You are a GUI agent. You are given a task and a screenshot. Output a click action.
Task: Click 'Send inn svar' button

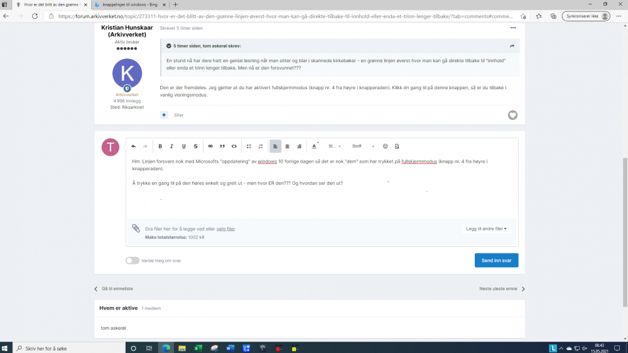tap(496, 261)
